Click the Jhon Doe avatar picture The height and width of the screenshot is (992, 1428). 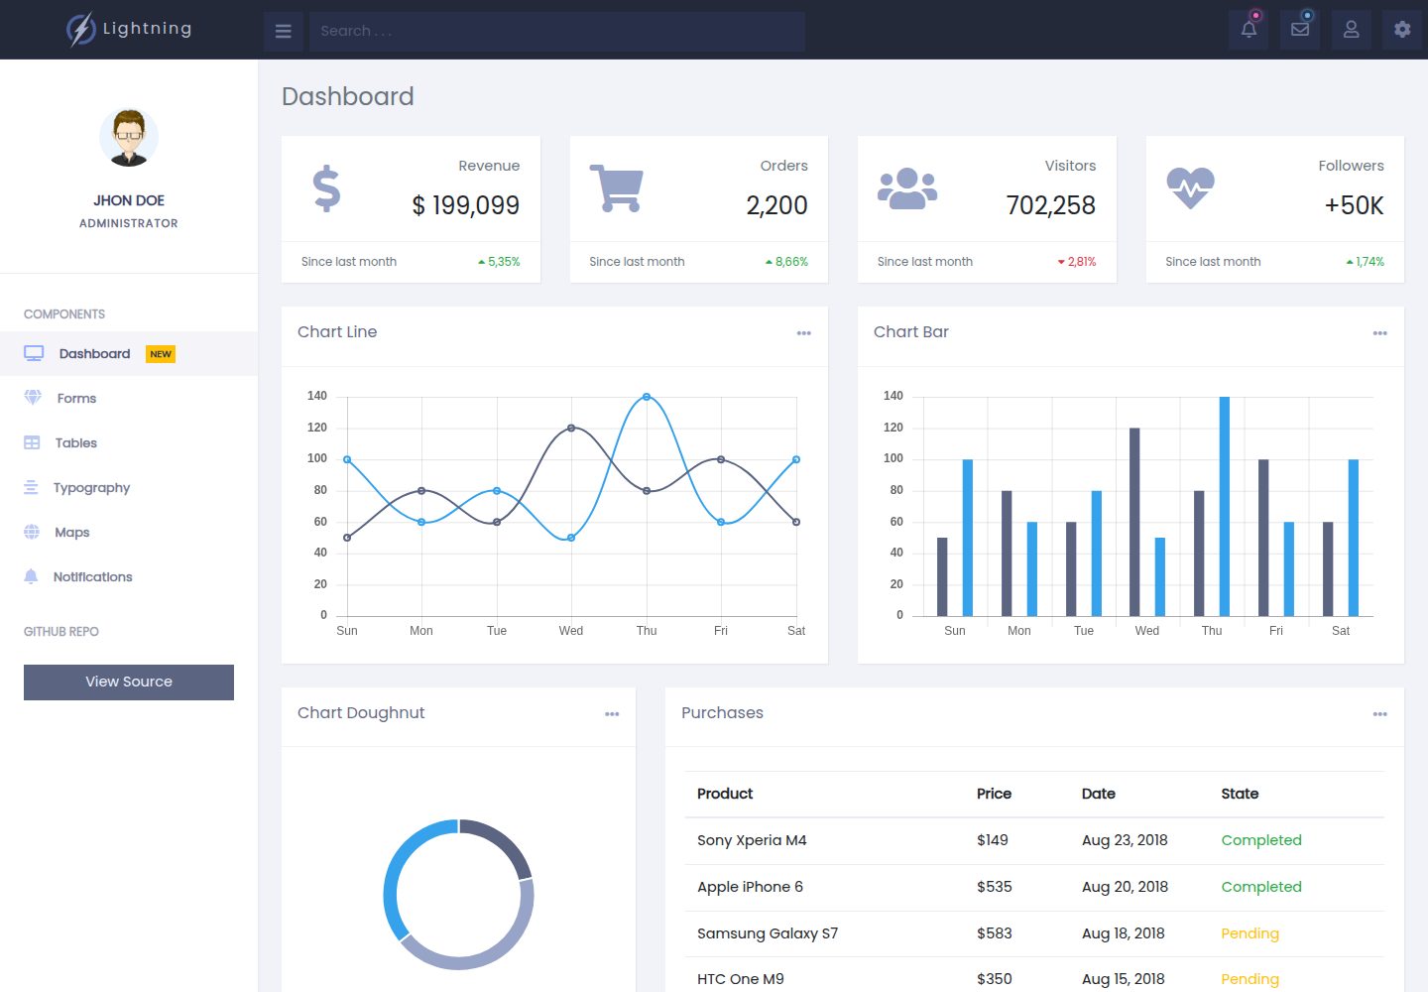click(x=129, y=137)
